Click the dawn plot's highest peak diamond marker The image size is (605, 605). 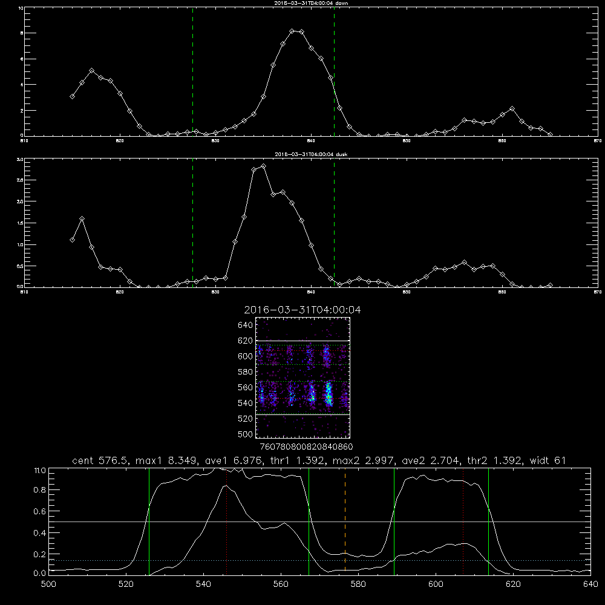click(292, 31)
